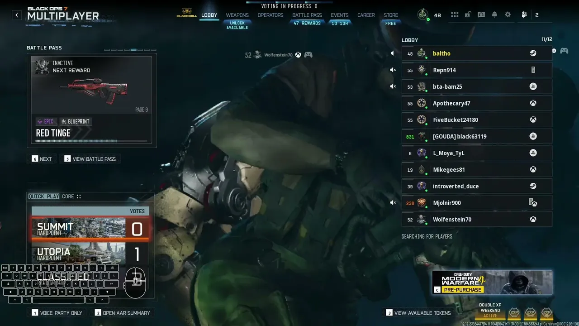Image resolution: width=579 pixels, height=326 pixels.
Task: Vote for Summit Hardpoint map
Action: click(x=90, y=228)
